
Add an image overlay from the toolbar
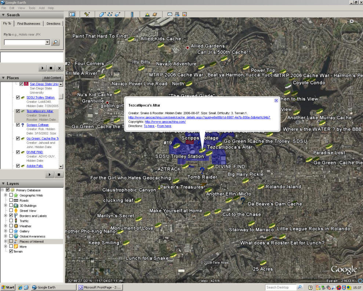pos(117,14)
